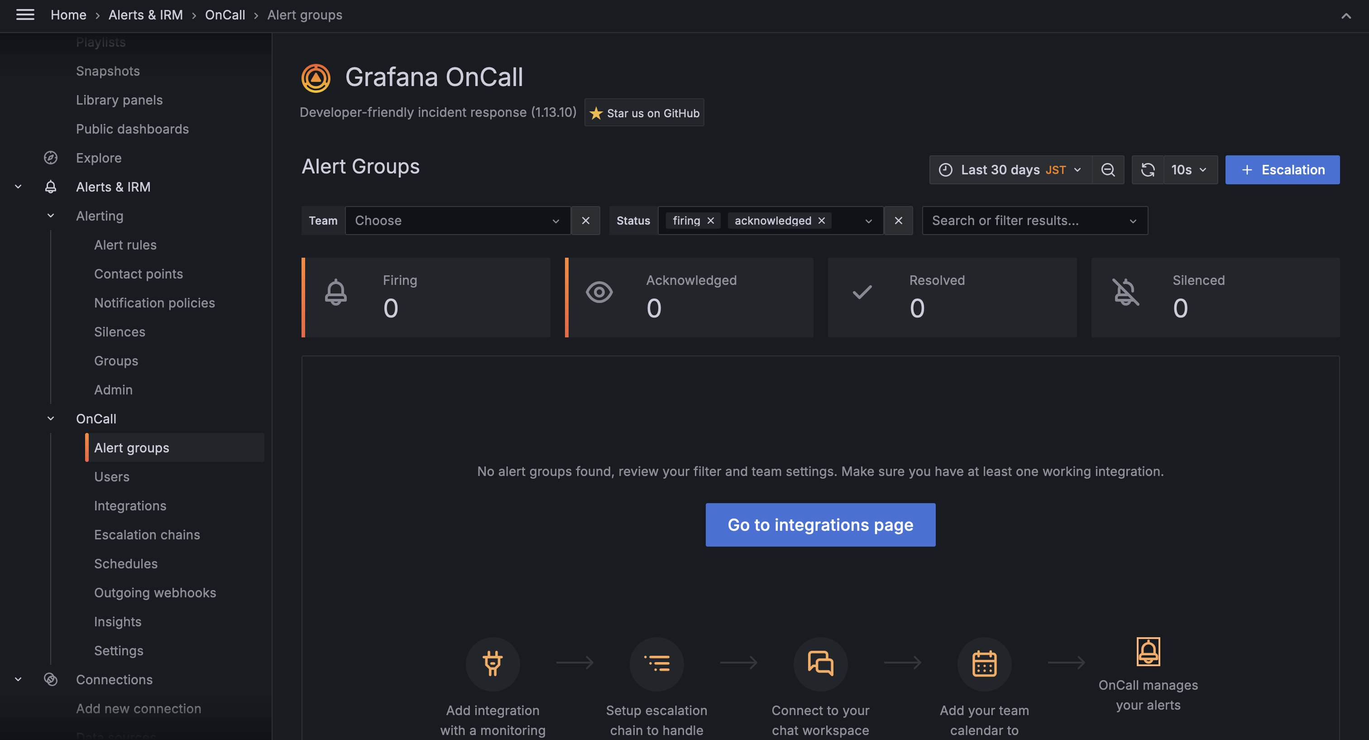Collapse the OnCall sidebar section
1369x740 pixels.
(51, 419)
